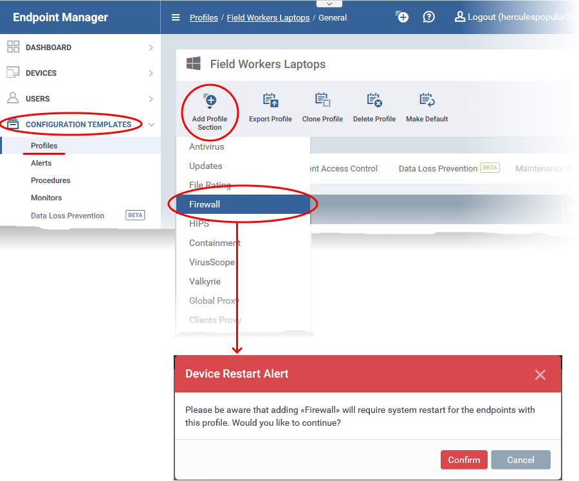Click the Logout user icon
Viewport: 579px width, 481px height.
(460, 17)
